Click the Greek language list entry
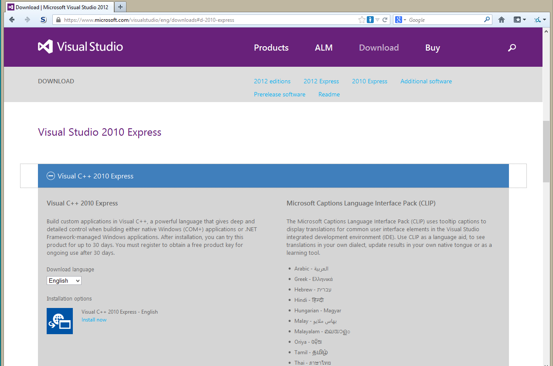Screen dimensions: 553x366 (x=314, y=279)
